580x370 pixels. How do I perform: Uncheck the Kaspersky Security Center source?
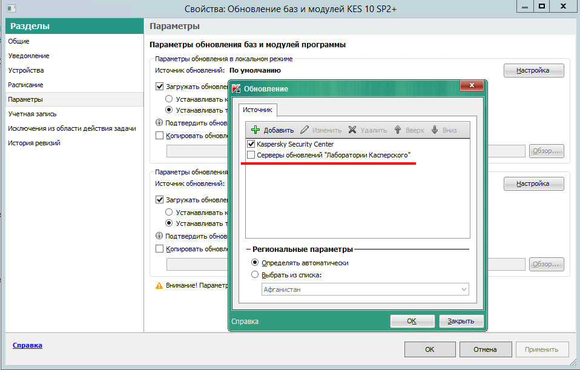(x=251, y=145)
